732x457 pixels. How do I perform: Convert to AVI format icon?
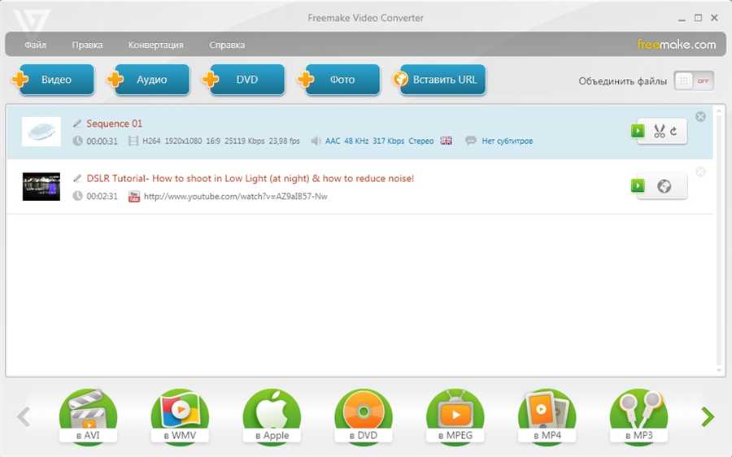coord(88,417)
